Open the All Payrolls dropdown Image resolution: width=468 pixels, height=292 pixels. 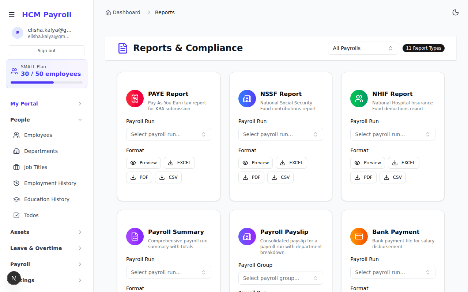(363, 48)
